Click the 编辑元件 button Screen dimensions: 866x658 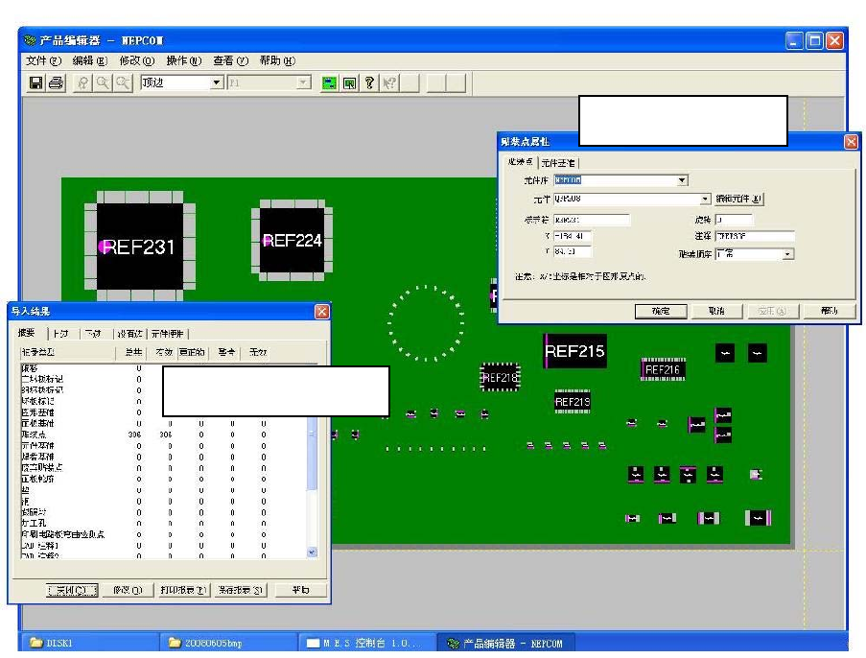(x=738, y=200)
